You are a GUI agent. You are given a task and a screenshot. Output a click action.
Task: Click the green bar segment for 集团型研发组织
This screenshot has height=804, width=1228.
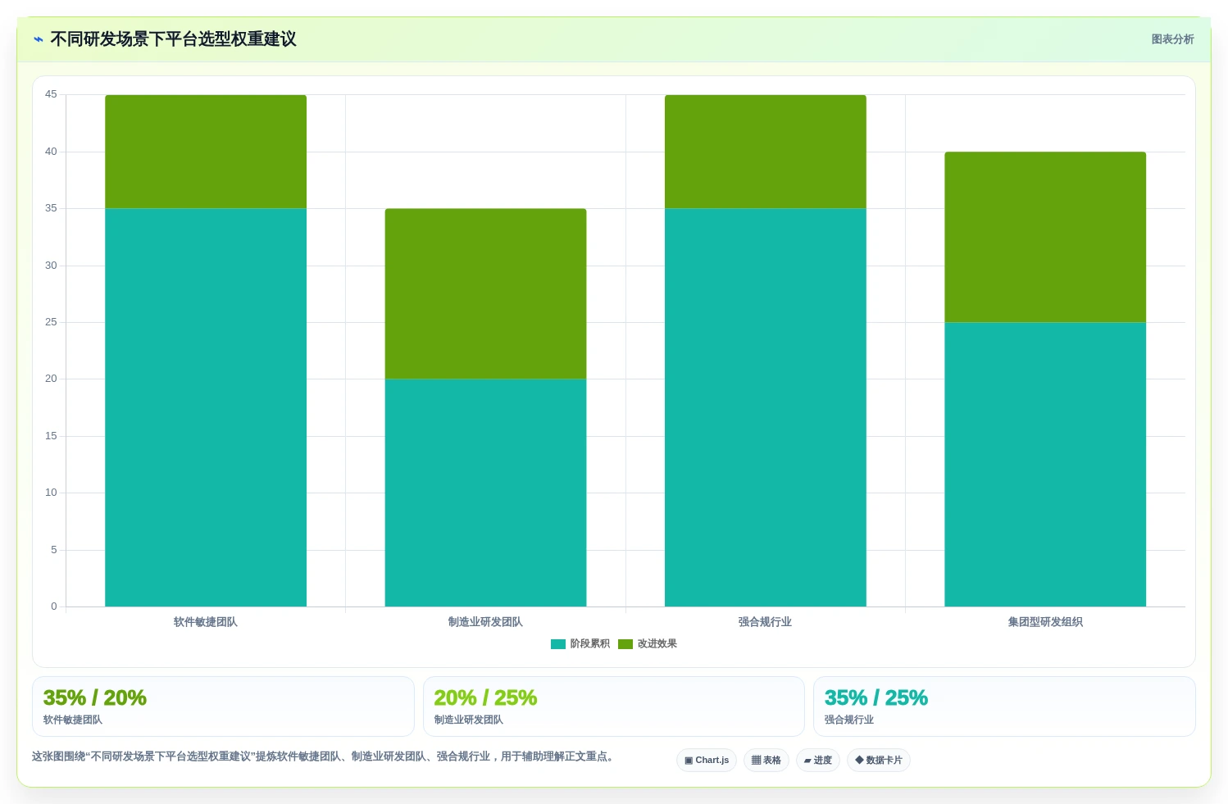coord(1045,237)
